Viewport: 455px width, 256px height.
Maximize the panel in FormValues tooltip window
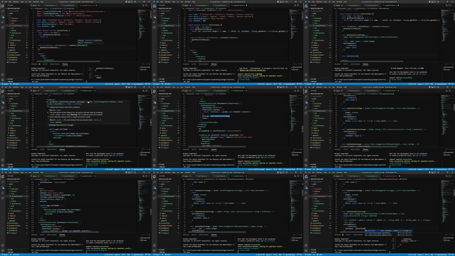[x=147, y=64]
